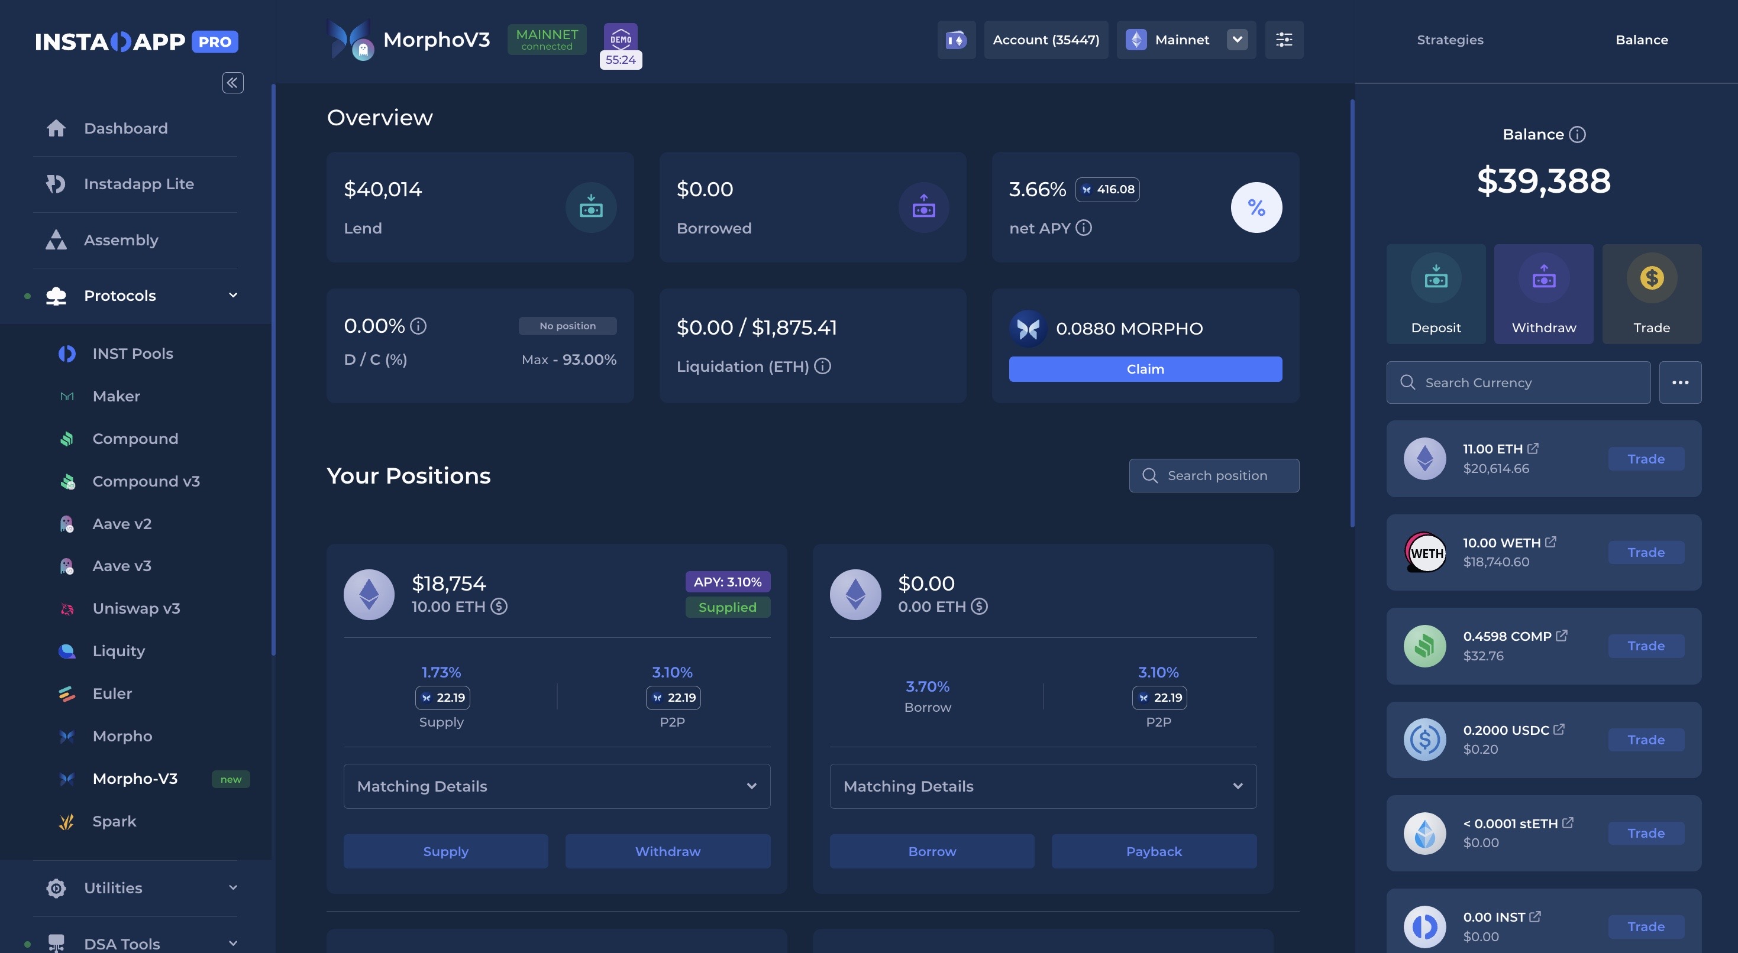This screenshot has width=1738, height=953.
Task: Toggle dollar display on 10.00 ETH position
Action: (x=499, y=607)
